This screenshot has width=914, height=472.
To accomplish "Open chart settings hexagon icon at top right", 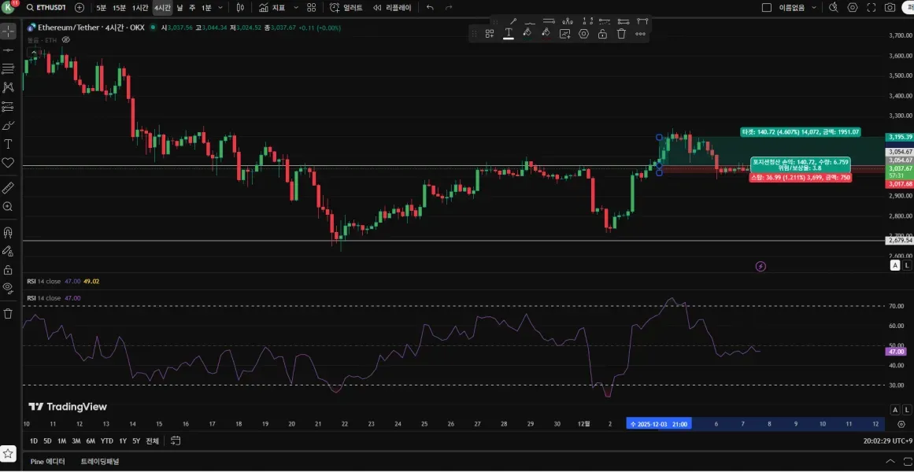I will click(853, 7).
